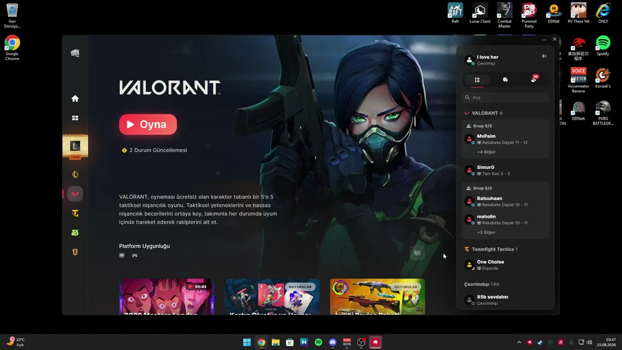This screenshot has height=350, width=622.
Task: Open the taskbar weather widget
Action: pos(16,342)
